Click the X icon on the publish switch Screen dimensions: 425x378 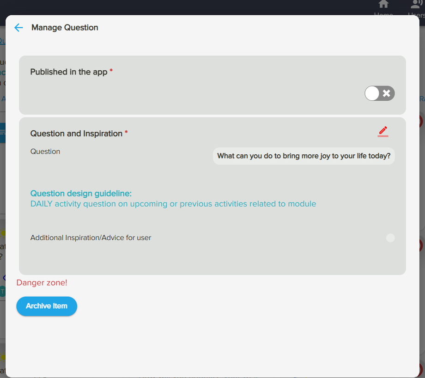[x=386, y=93]
